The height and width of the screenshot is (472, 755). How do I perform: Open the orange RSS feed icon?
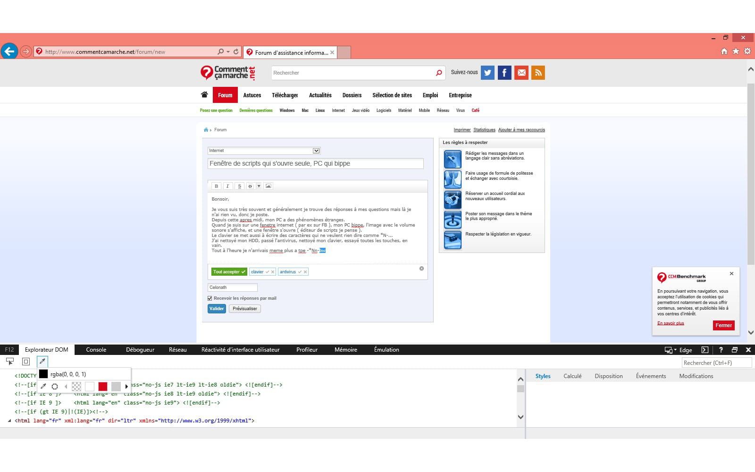[538, 73]
